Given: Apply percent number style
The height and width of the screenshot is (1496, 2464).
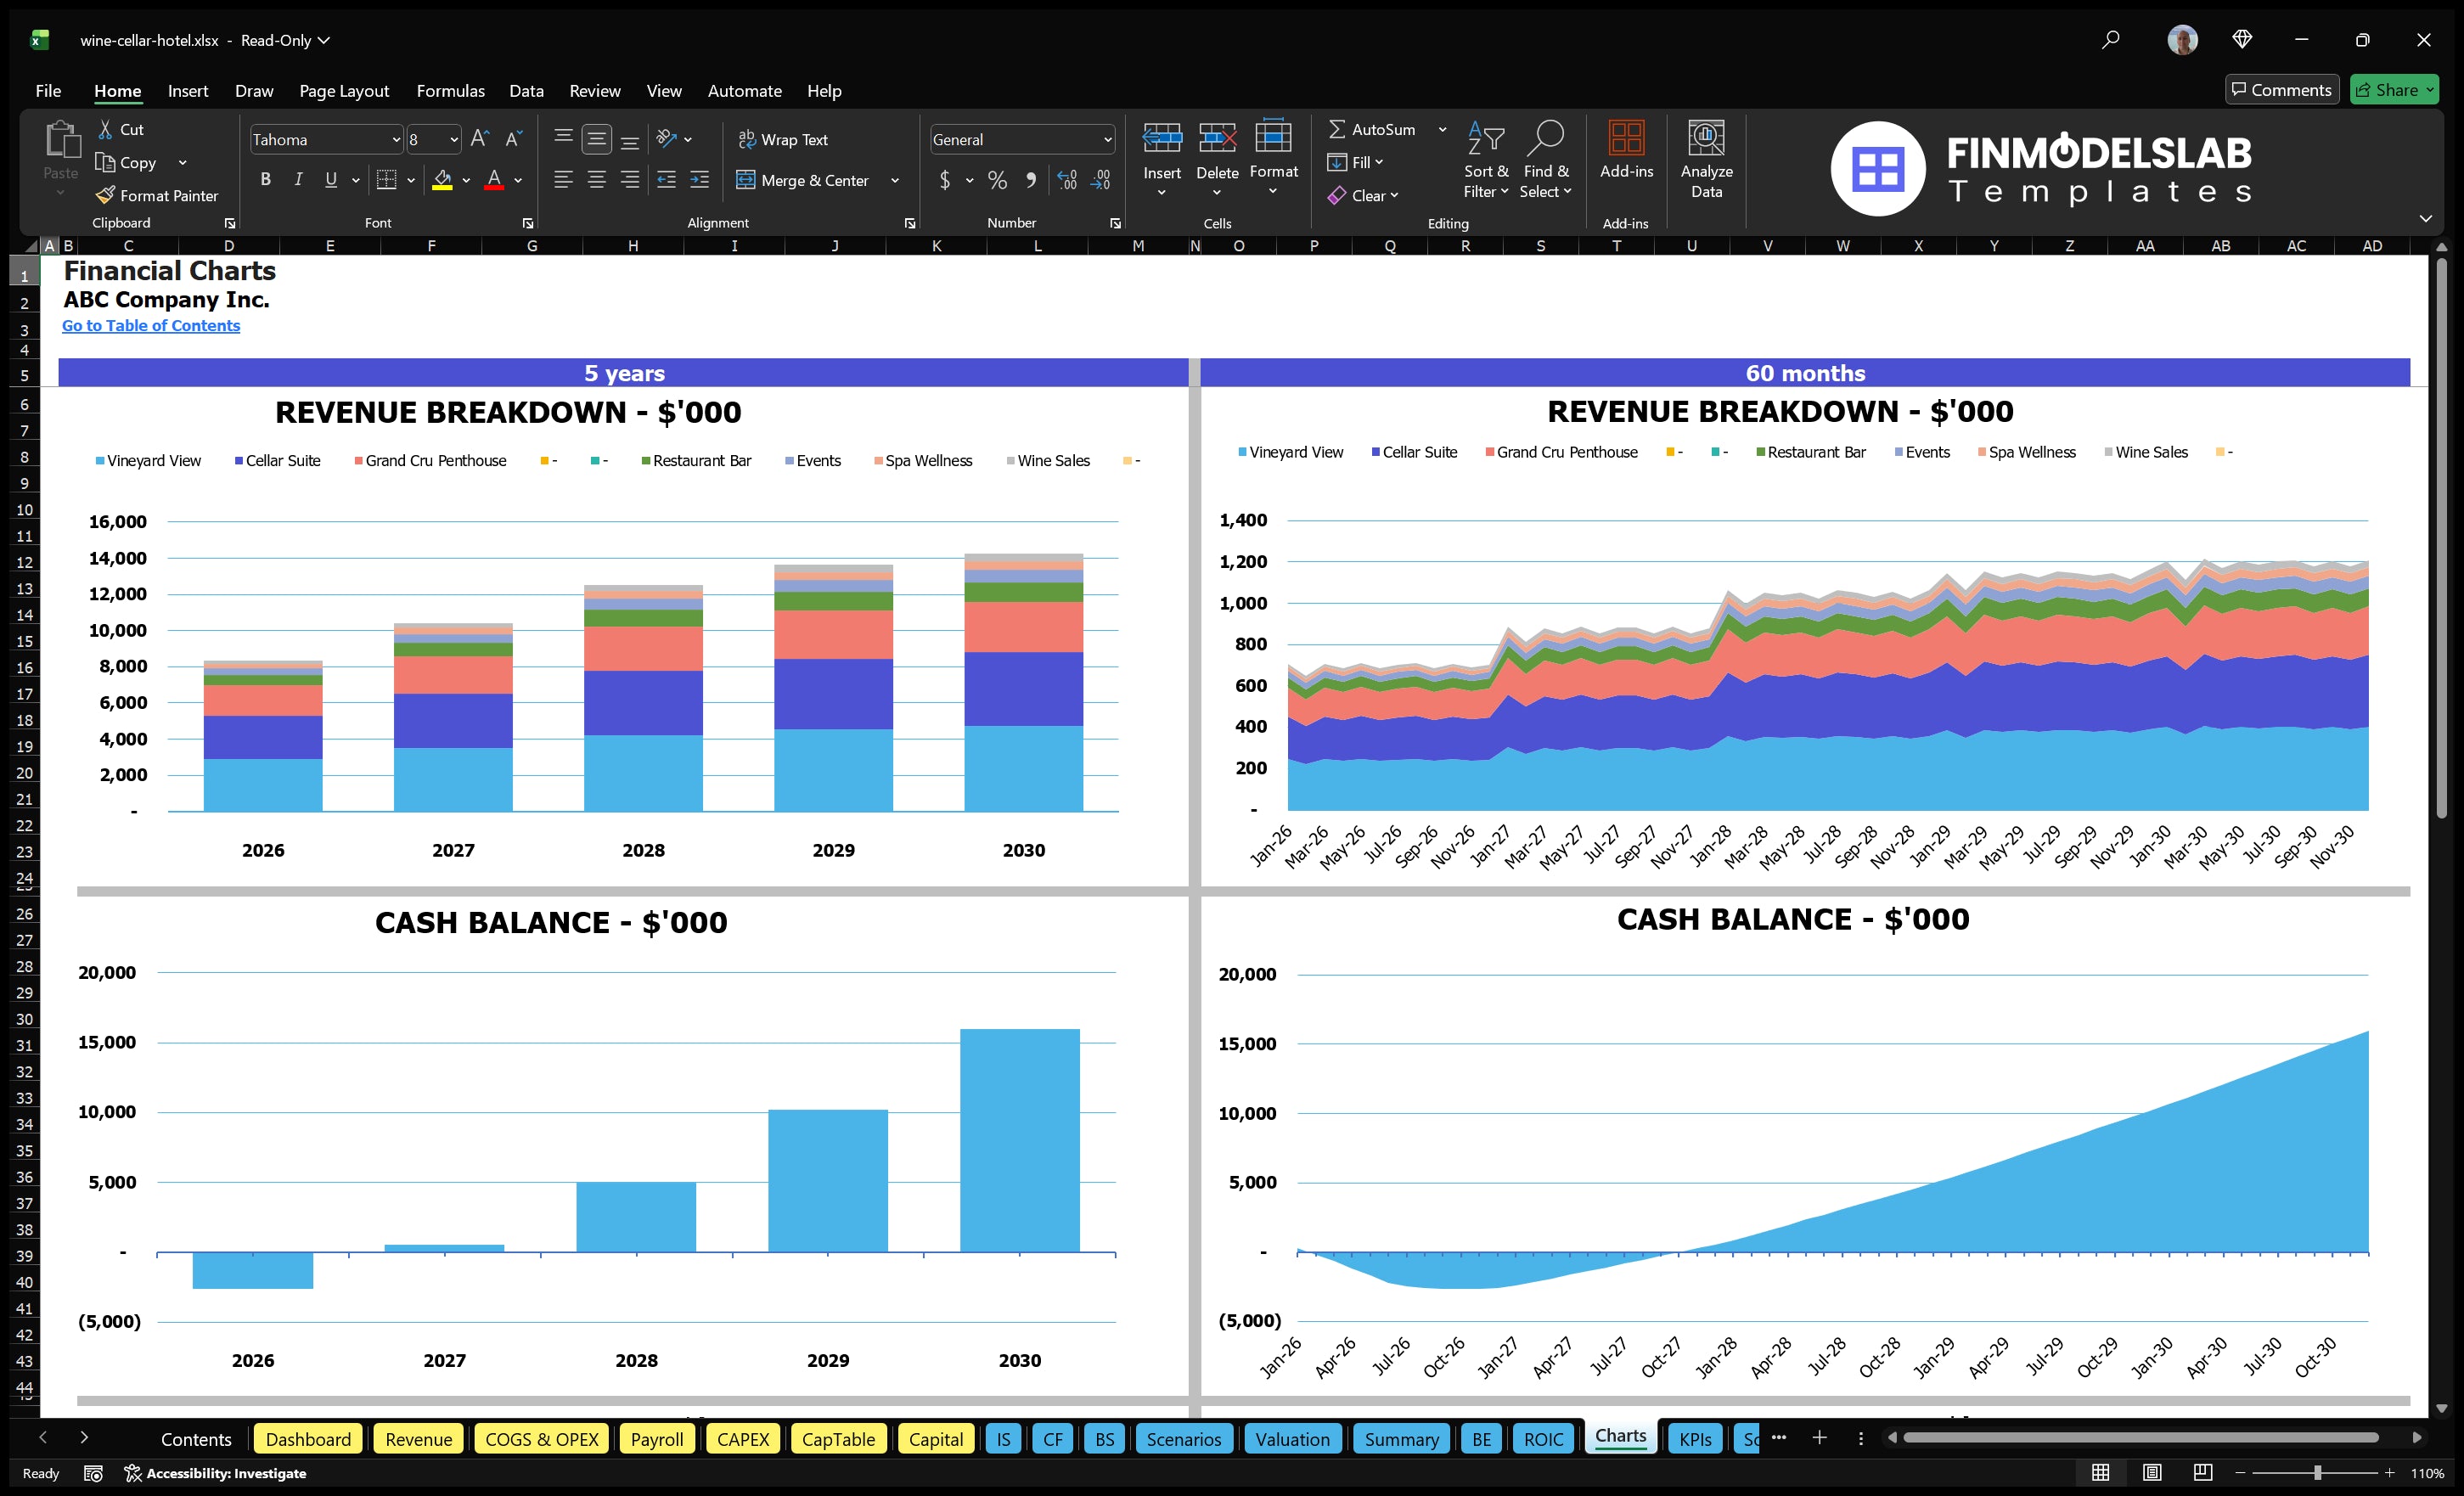Looking at the screenshot, I should coord(996,181).
